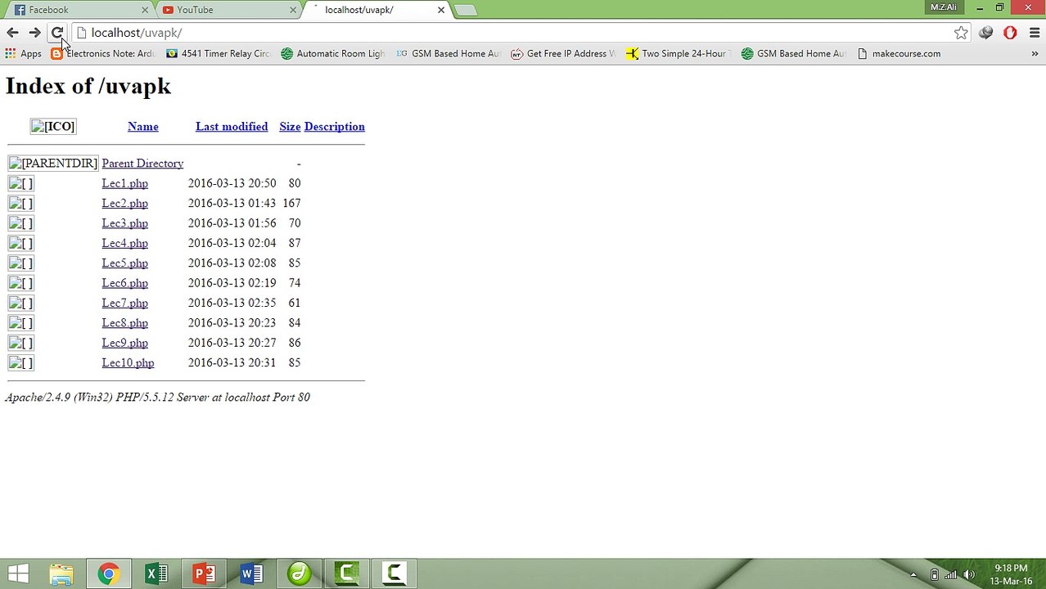Go to Parent Directory
The width and height of the screenshot is (1046, 589).
(x=142, y=164)
